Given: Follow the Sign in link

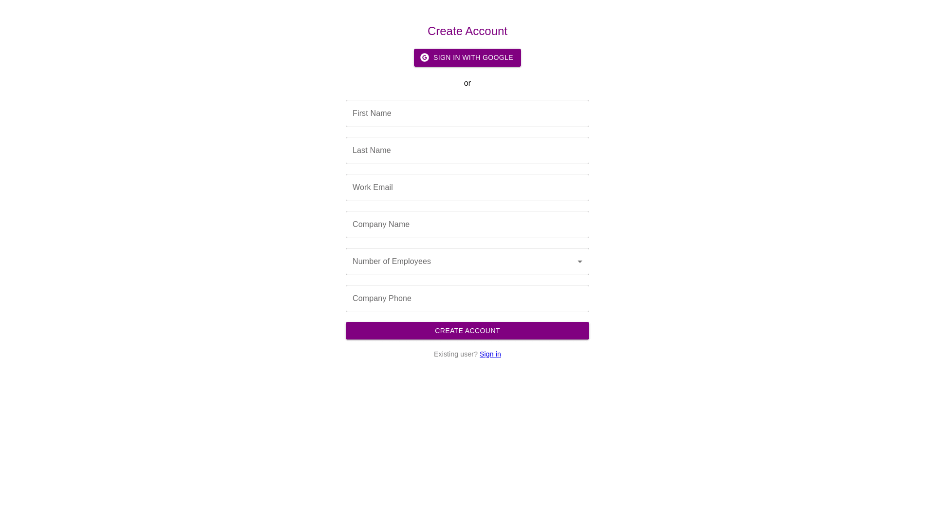Looking at the screenshot, I should (490, 354).
